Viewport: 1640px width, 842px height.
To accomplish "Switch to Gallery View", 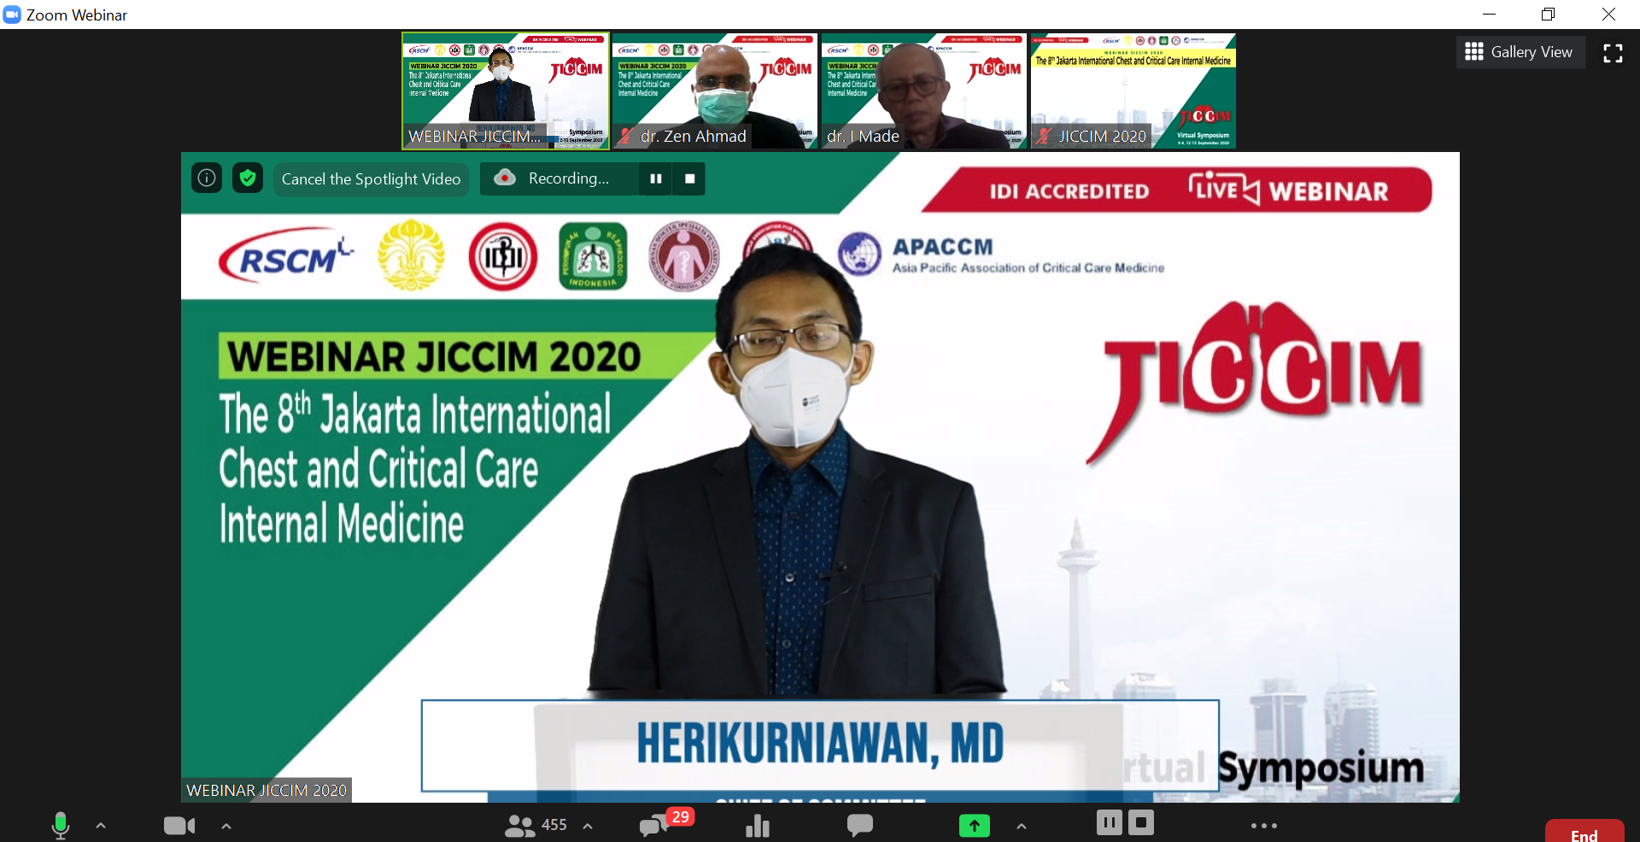I will pyautogui.click(x=1520, y=52).
